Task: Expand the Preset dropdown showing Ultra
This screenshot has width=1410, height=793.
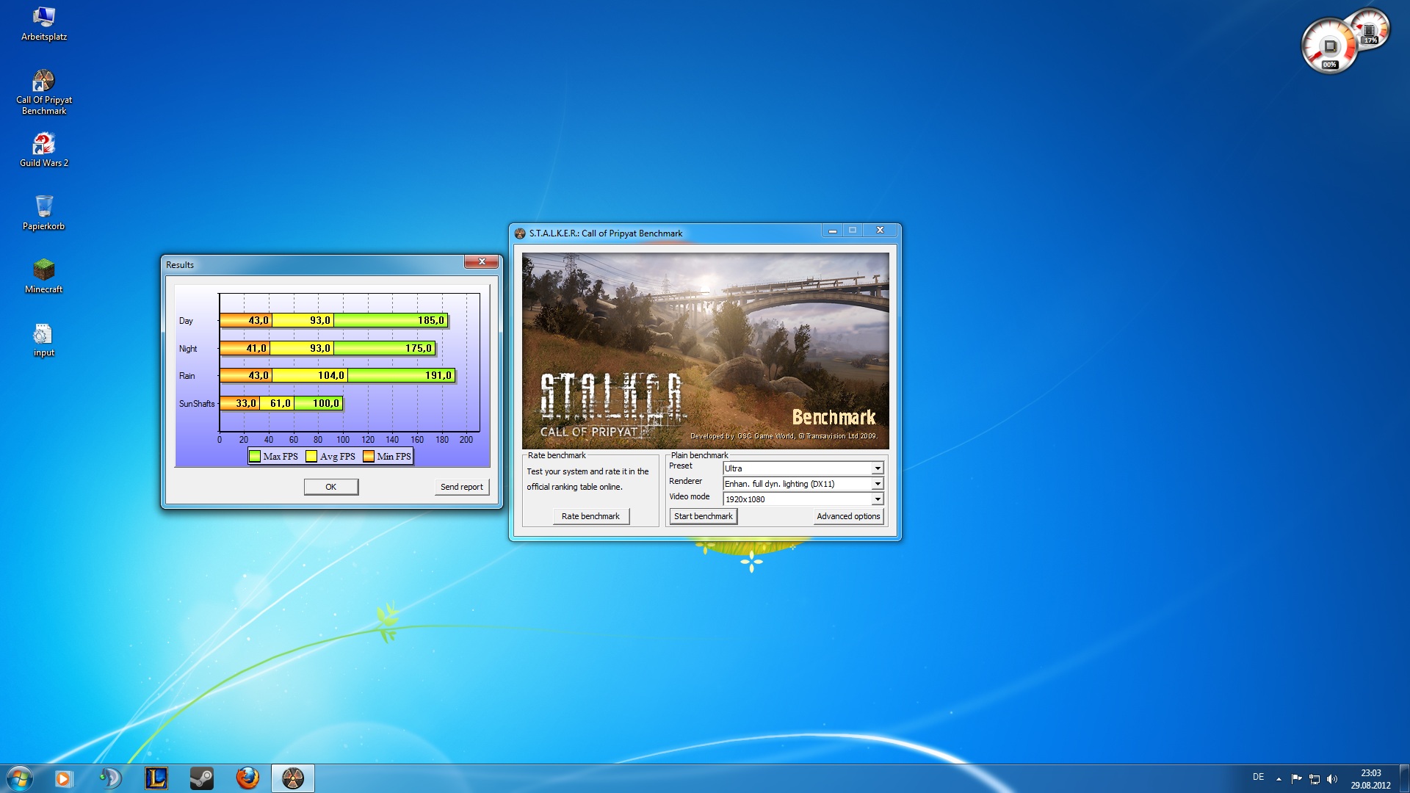Action: tap(877, 468)
